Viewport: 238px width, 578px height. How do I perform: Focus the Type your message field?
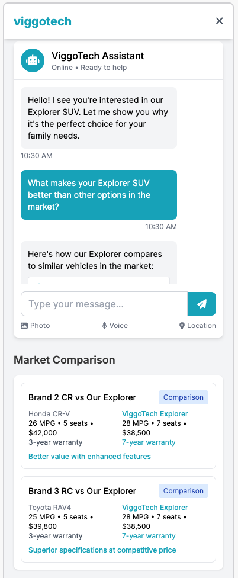(x=104, y=304)
